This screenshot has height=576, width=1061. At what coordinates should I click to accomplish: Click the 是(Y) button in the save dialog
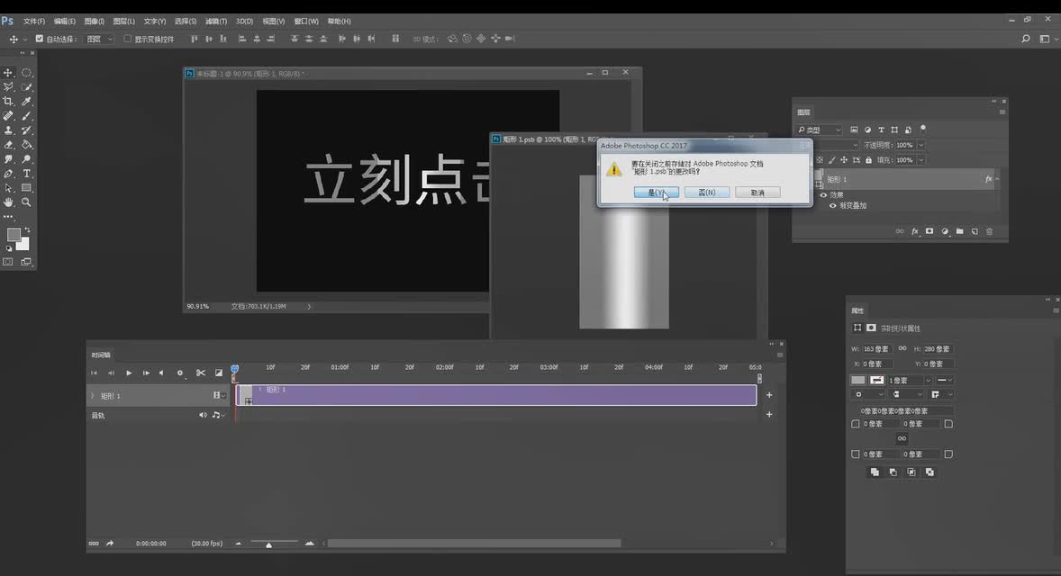[x=655, y=192]
